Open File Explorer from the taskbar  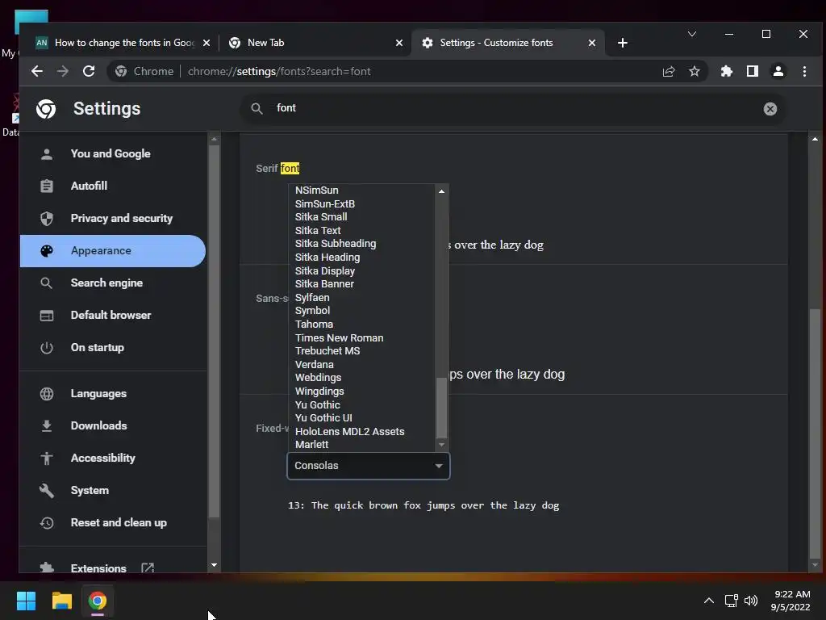61,601
